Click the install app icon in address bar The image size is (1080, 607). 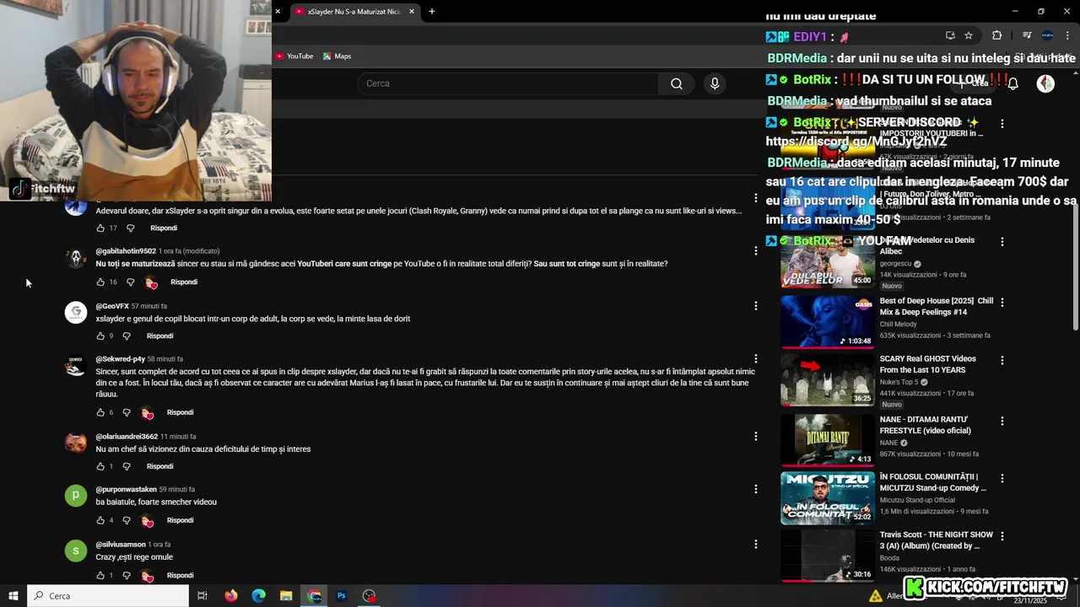click(950, 35)
